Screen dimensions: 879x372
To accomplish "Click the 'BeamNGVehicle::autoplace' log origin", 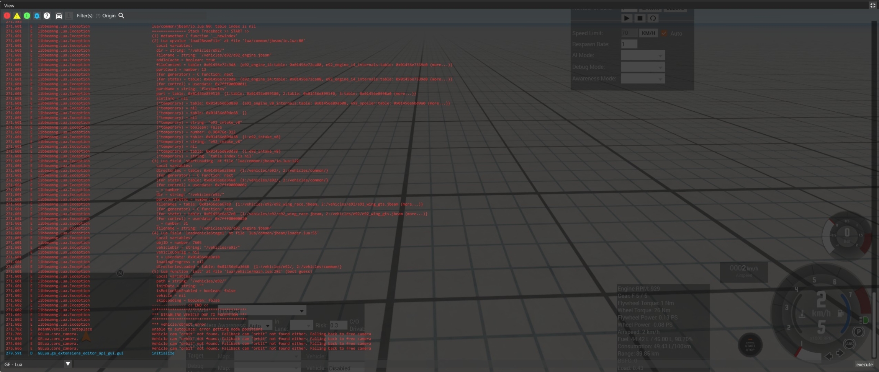I will [x=65, y=329].
